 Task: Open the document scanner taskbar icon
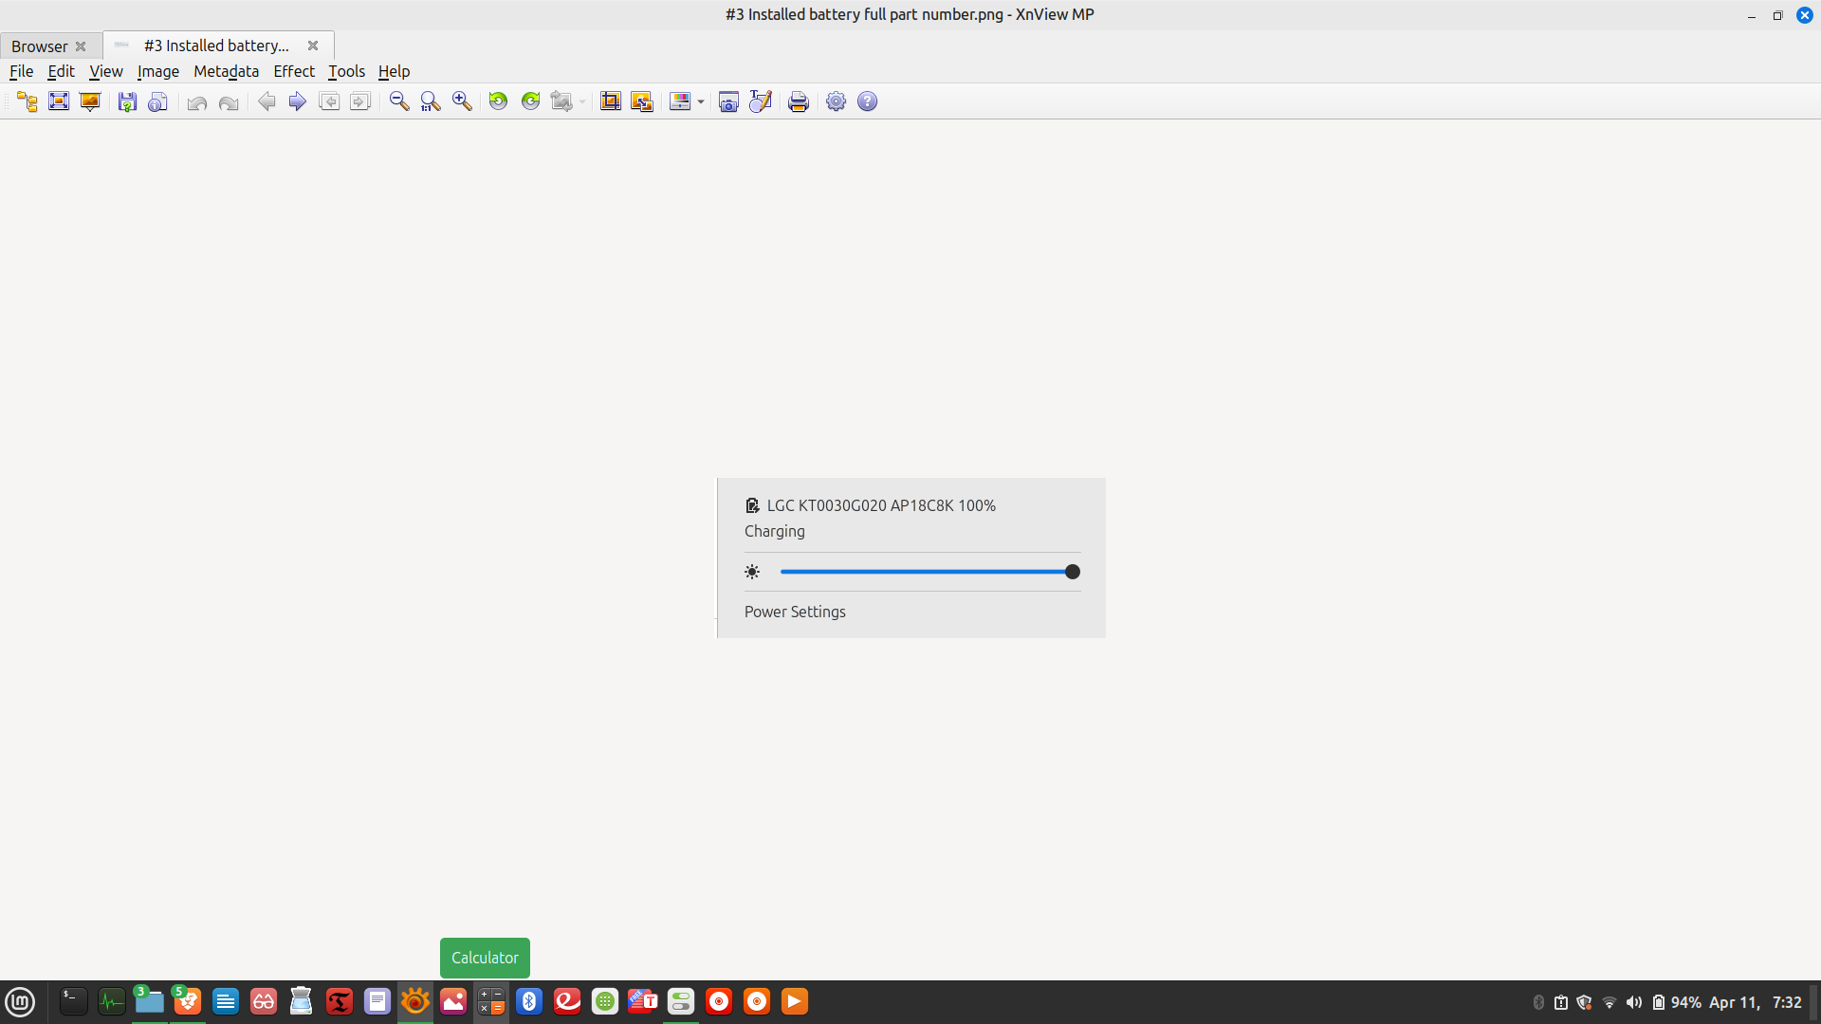click(301, 1001)
